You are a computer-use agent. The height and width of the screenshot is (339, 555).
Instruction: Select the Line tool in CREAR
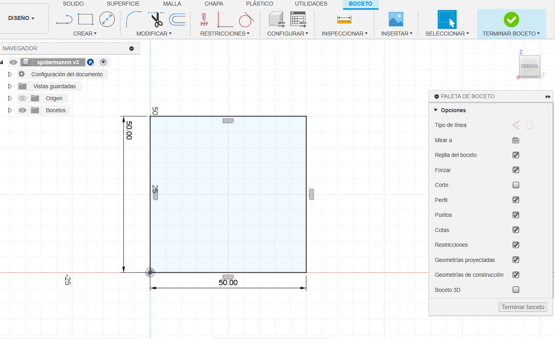64,19
